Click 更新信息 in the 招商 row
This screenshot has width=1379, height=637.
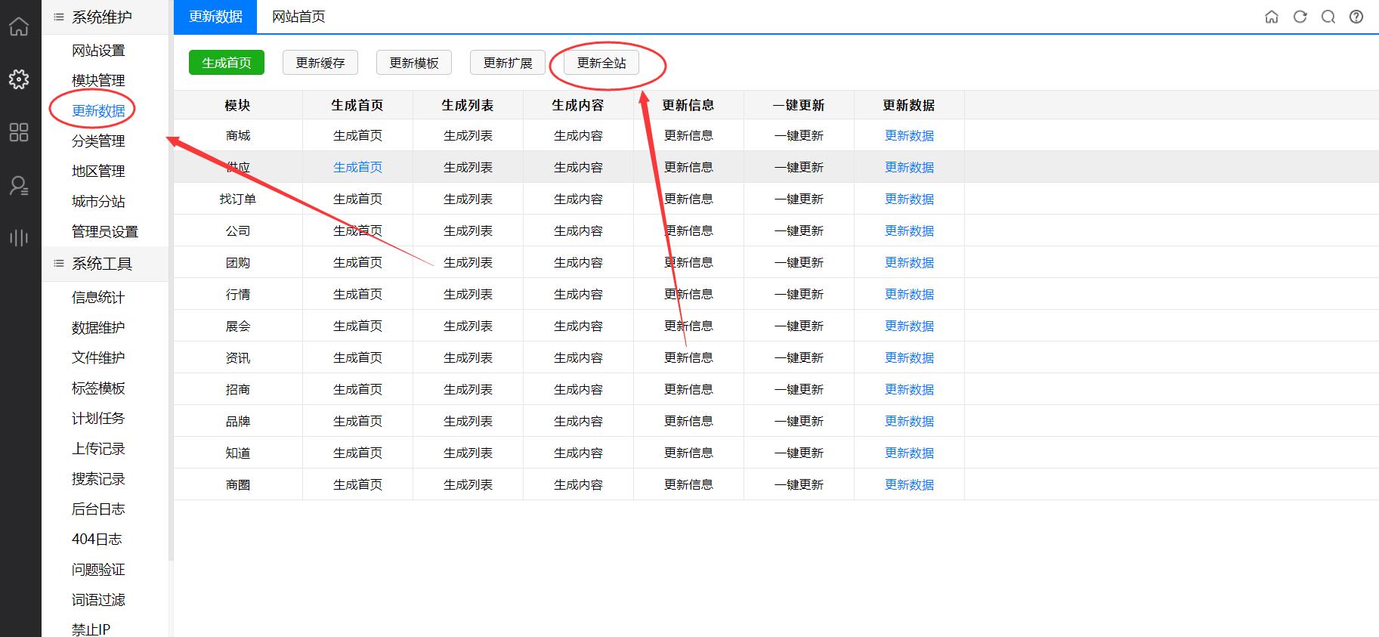point(688,390)
